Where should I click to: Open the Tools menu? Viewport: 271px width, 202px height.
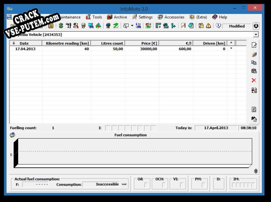pos(94,17)
